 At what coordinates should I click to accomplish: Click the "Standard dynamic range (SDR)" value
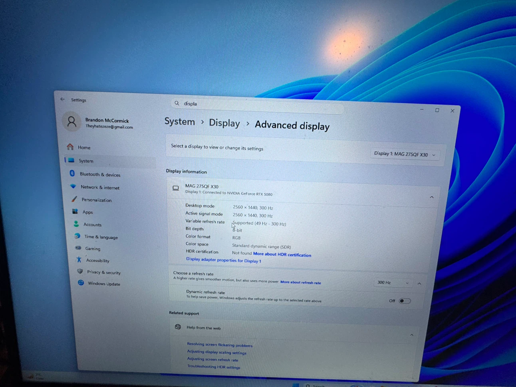pyautogui.click(x=262, y=246)
